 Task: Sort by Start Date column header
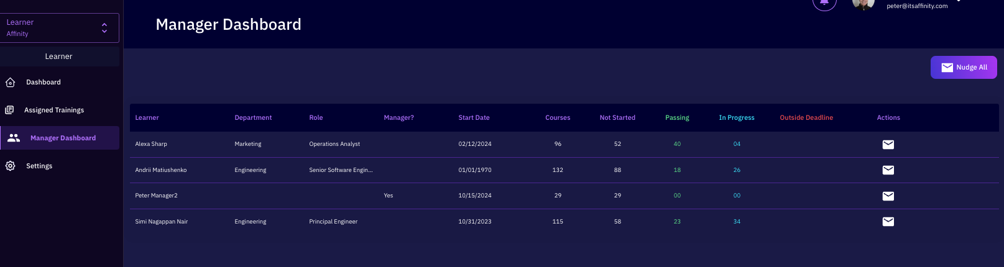coord(474,117)
